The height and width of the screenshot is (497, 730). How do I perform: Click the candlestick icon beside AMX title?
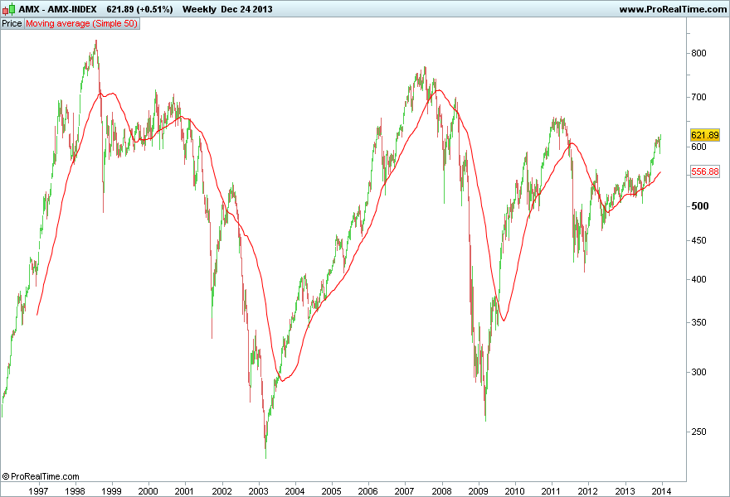pos(9,9)
